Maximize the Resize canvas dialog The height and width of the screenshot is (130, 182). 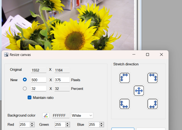(x=147, y=54)
